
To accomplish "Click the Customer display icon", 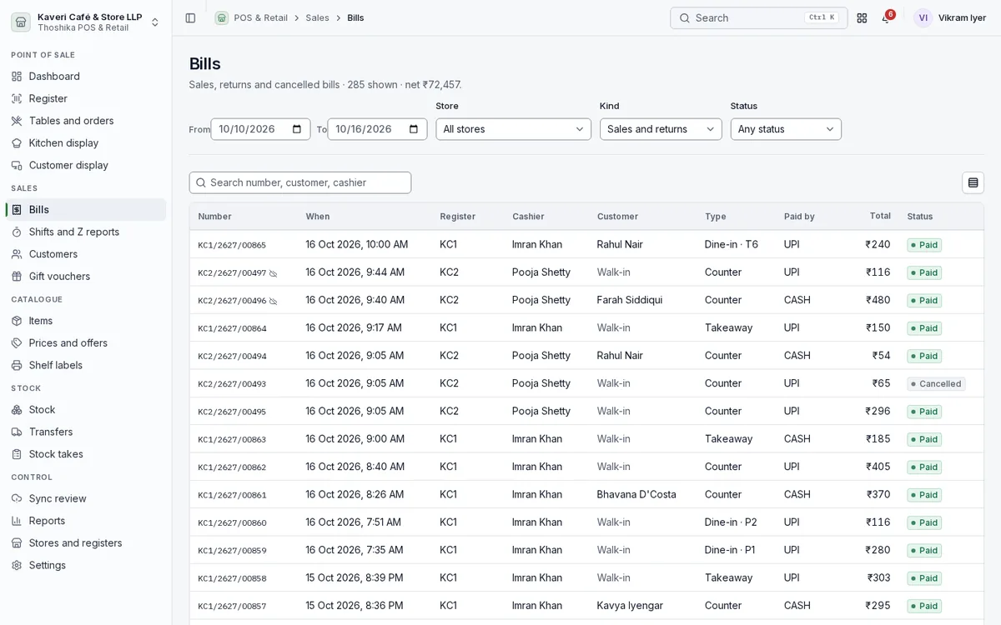I will point(17,165).
